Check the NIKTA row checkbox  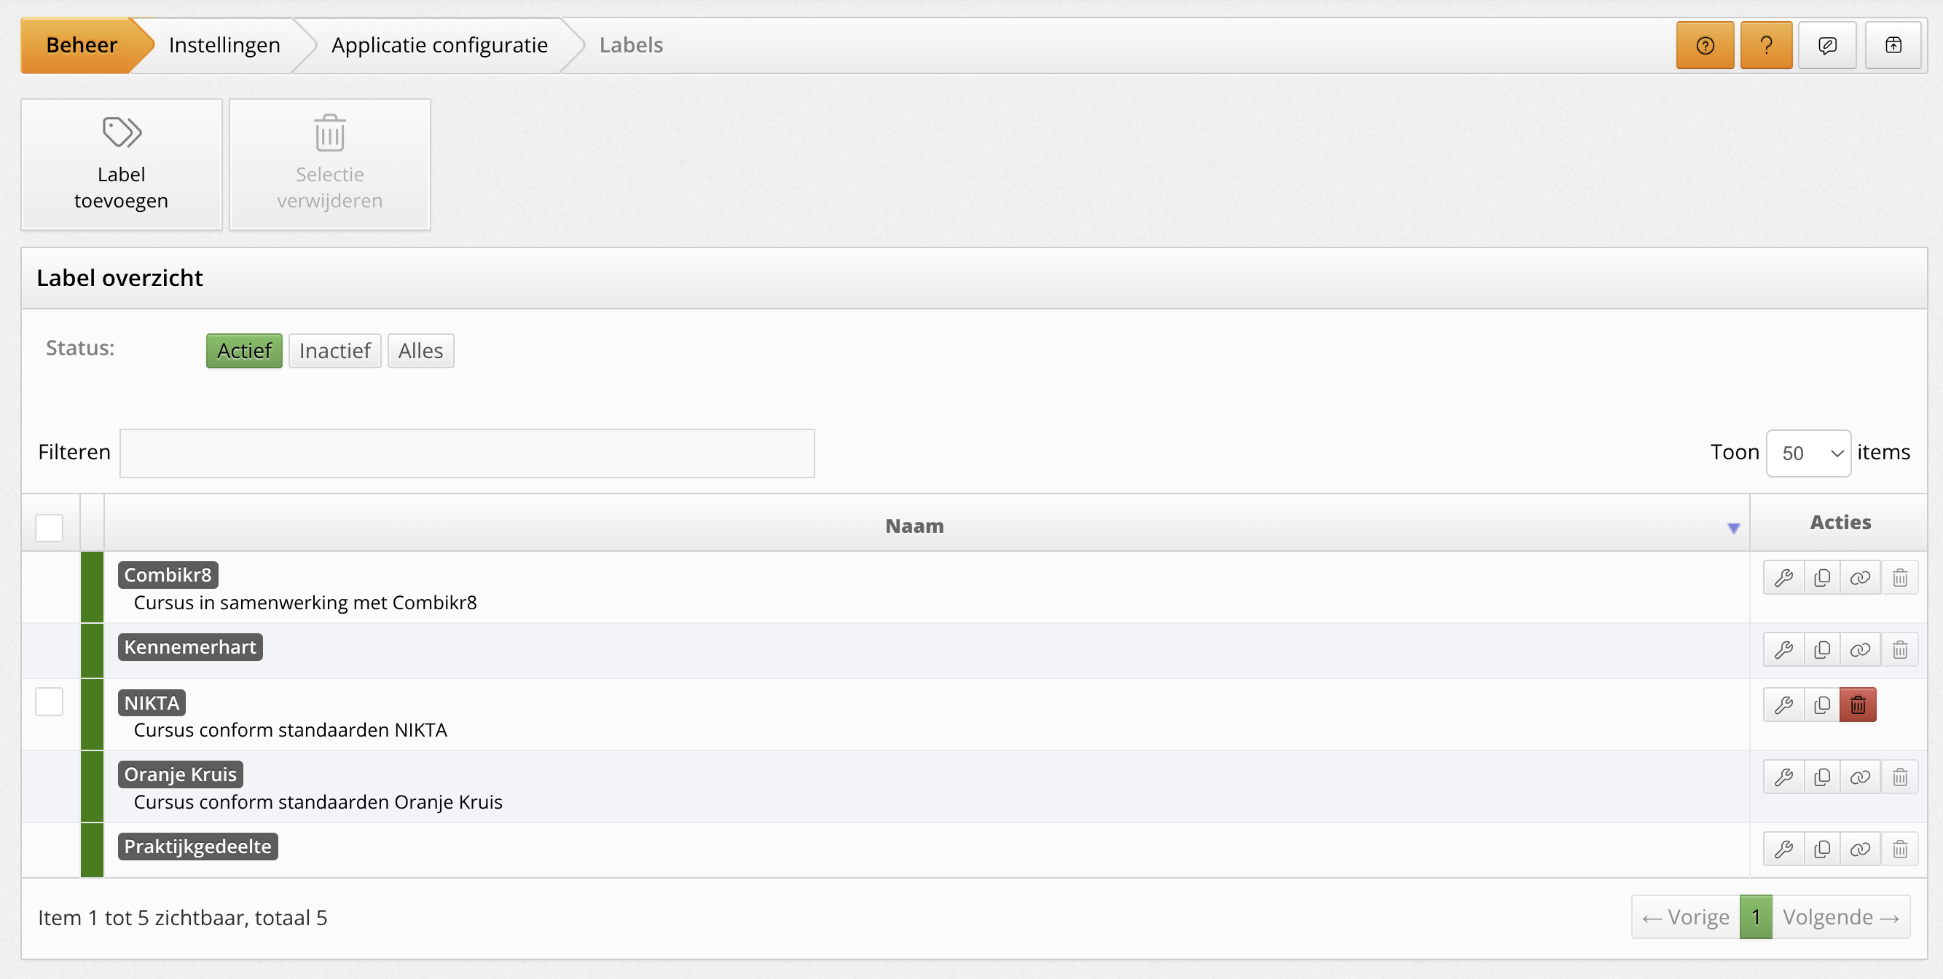(49, 702)
